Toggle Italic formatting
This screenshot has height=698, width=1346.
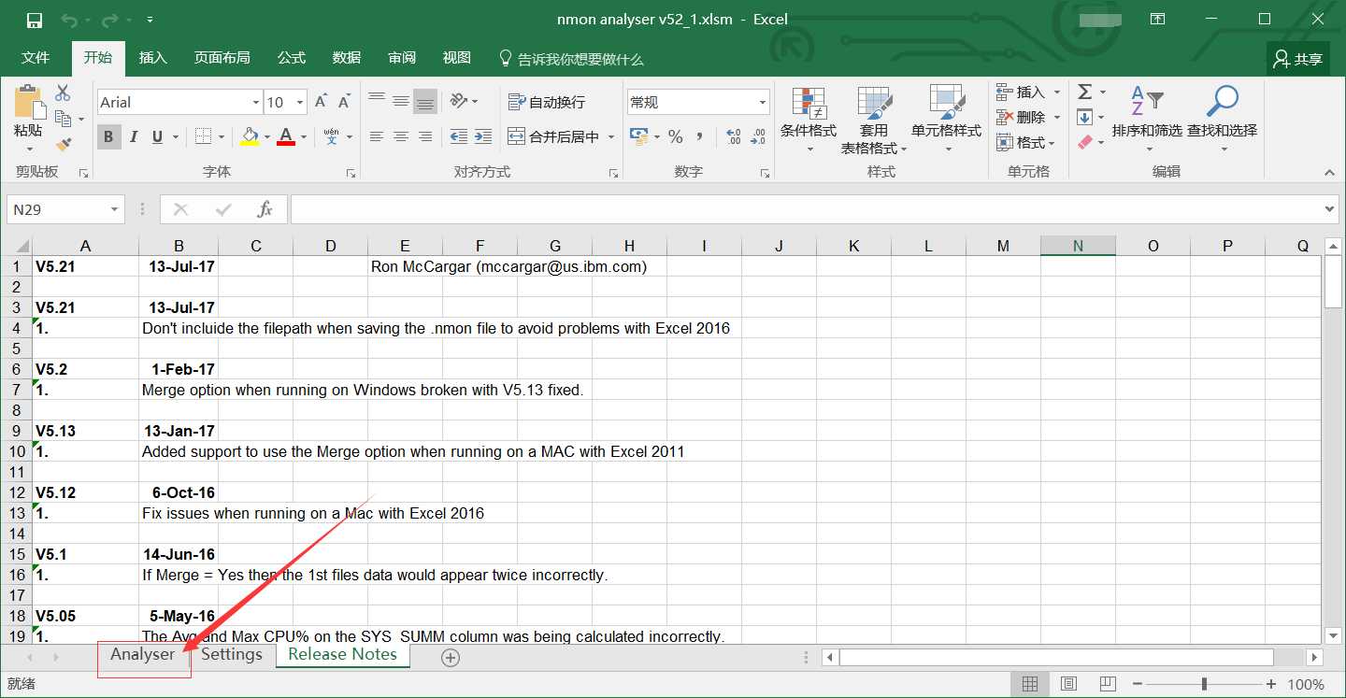[133, 136]
